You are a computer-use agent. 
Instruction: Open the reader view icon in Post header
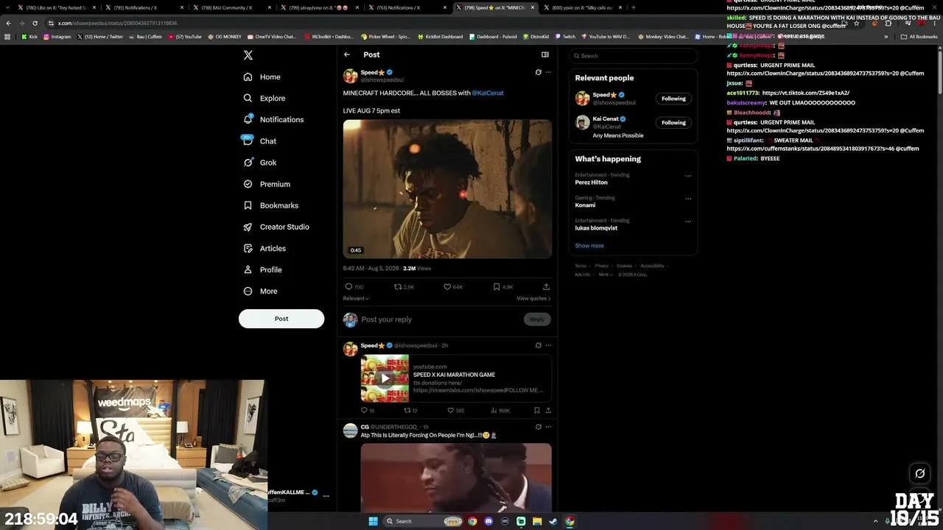(x=545, y=54)
